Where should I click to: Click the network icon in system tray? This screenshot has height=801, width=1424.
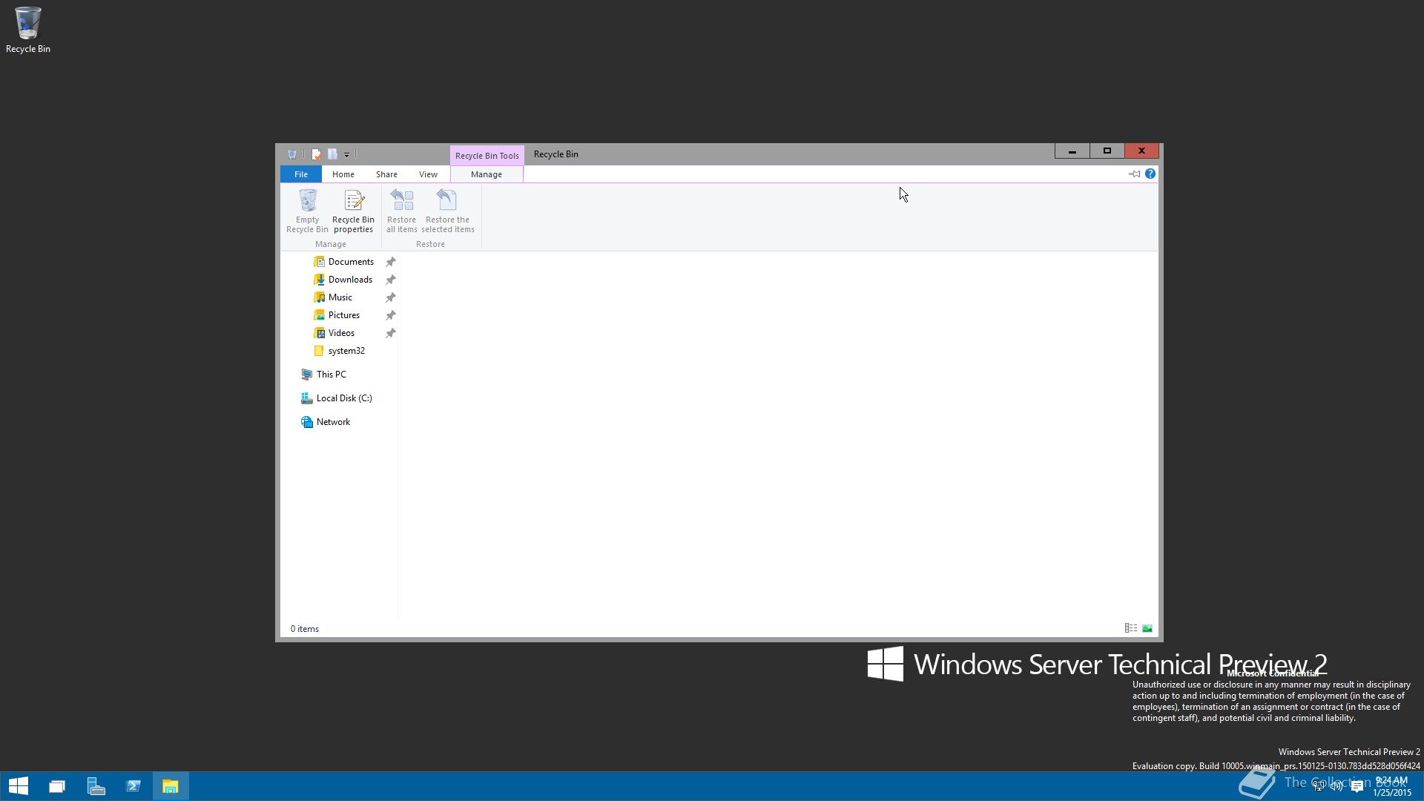point(1319,786)
